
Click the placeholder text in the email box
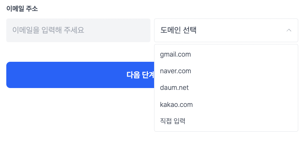coord(48,30)
